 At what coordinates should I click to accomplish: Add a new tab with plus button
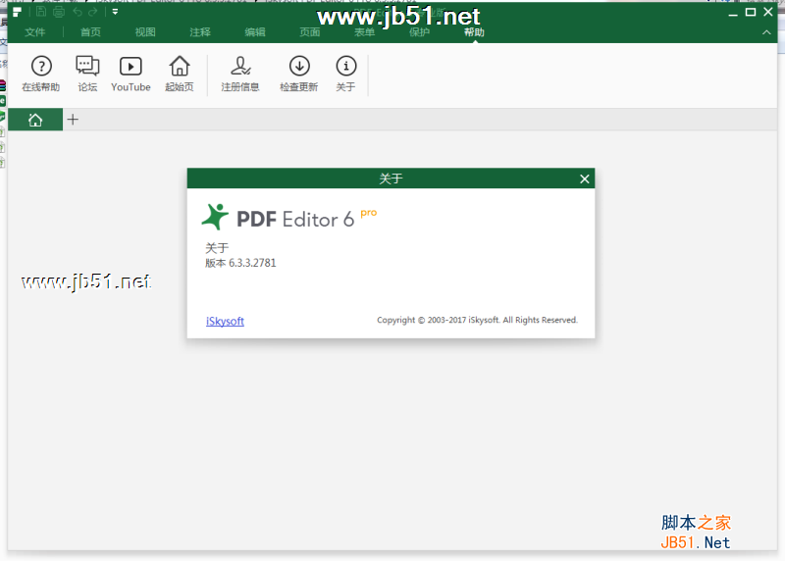(73, 120)
